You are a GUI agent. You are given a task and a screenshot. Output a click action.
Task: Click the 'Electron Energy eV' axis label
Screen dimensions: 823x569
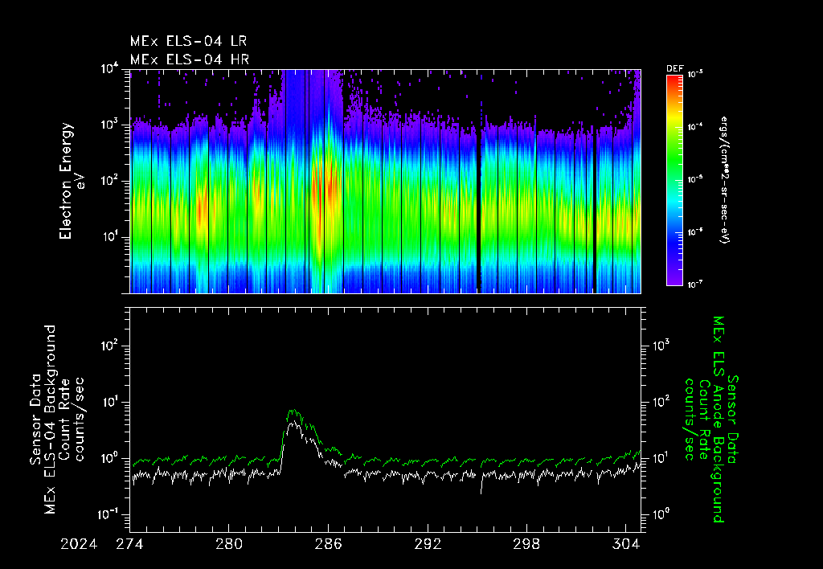72,181
